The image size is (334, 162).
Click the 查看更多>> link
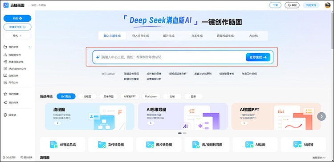pyautogui.click(x=319, y=158)
